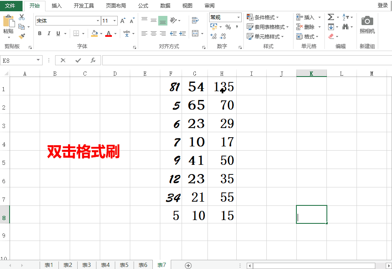
Task: Open the 粘贴 paste options arrow
Action: pos(9,38)
